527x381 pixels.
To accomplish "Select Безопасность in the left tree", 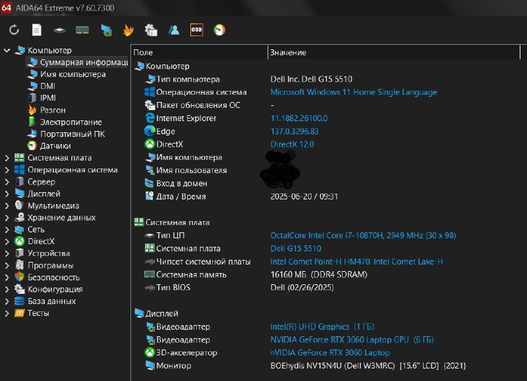I will 47,277.
